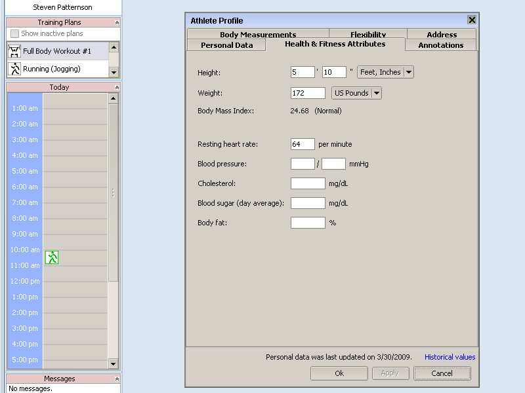Click the Running (Jogging) plan icon

pos(14,69)
